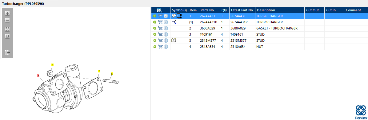Sort by Symbol(s) column header

179,10
